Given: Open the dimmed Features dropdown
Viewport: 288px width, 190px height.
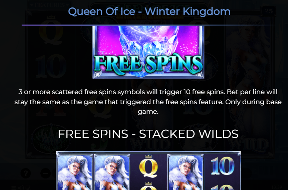Looking at the screenshot, I should 50,5.
